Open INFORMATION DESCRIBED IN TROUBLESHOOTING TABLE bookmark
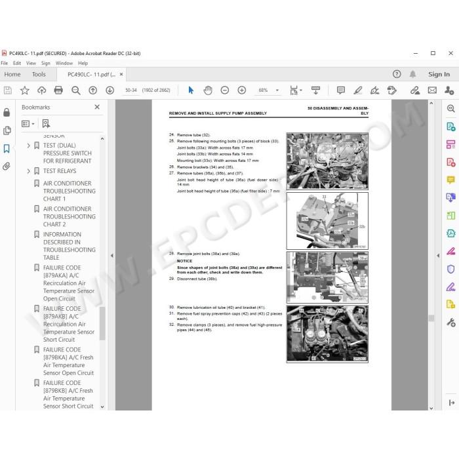 click(70, 246)
